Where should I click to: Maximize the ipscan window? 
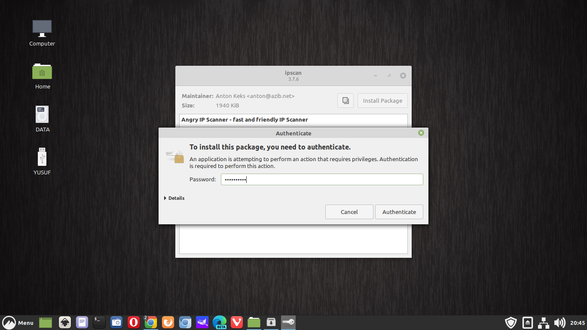389,76
